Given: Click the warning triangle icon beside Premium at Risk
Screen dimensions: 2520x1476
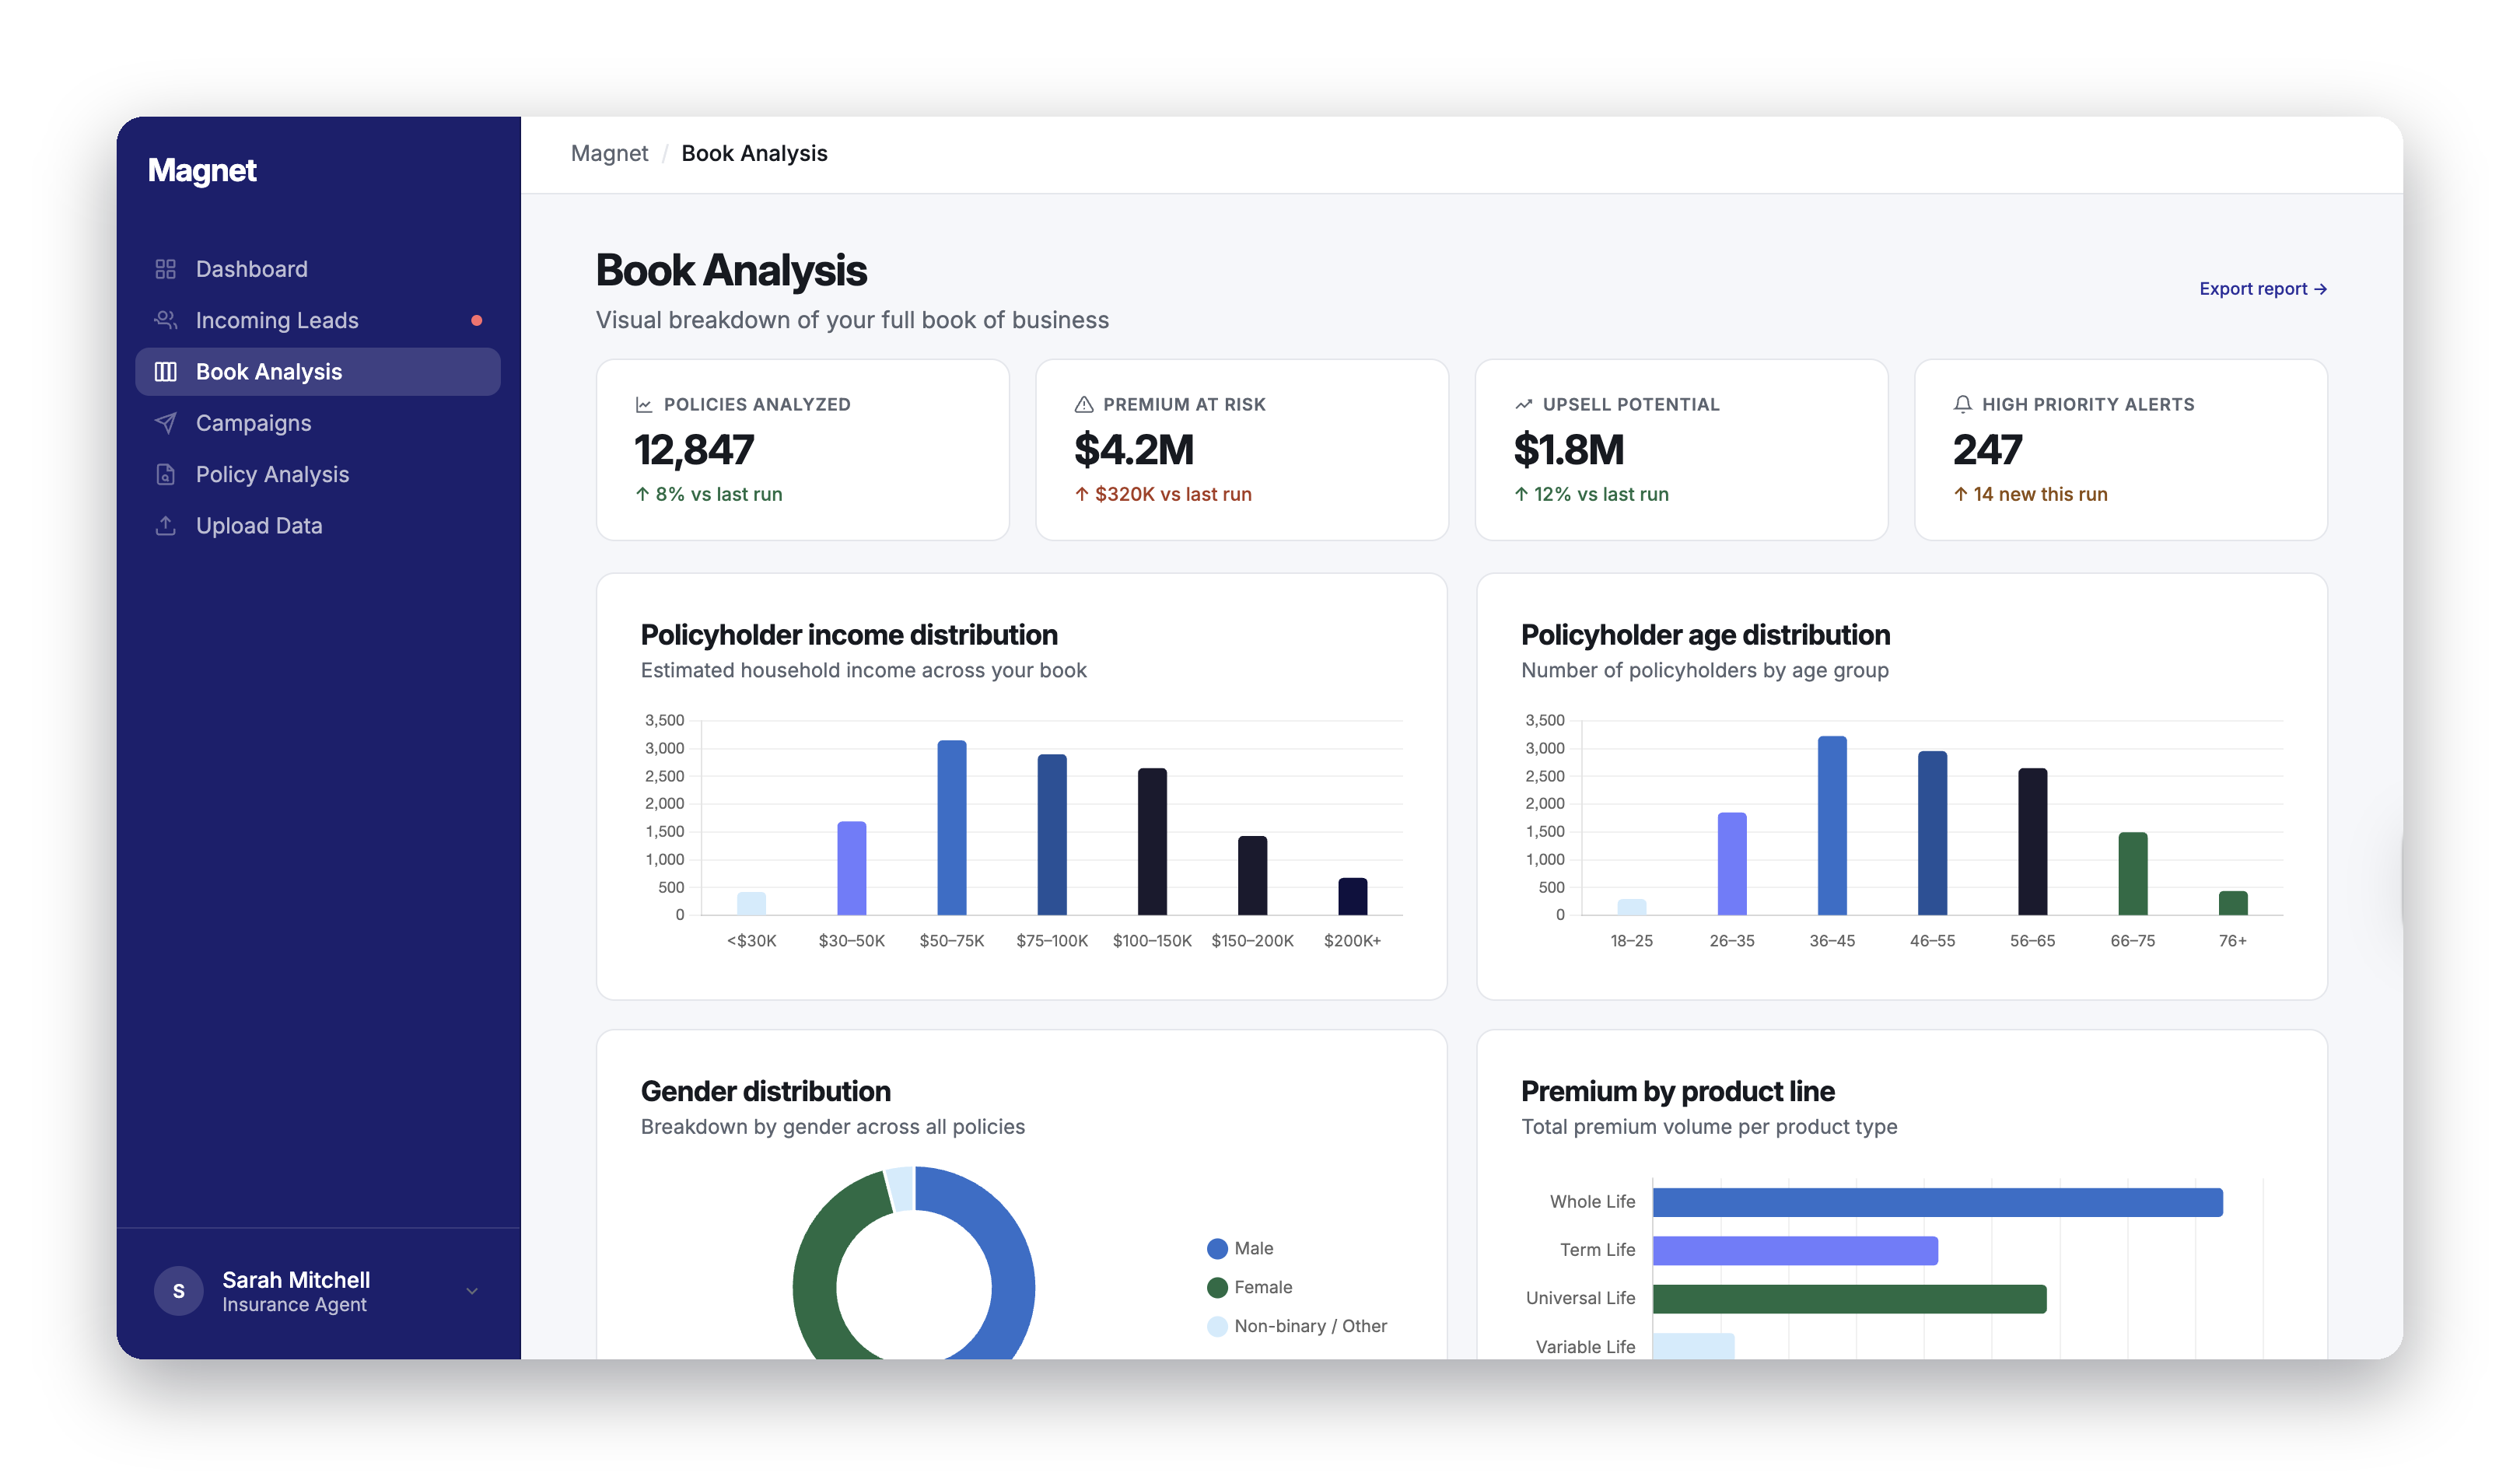Looking at the screenshot, I should pos(1084,405).
